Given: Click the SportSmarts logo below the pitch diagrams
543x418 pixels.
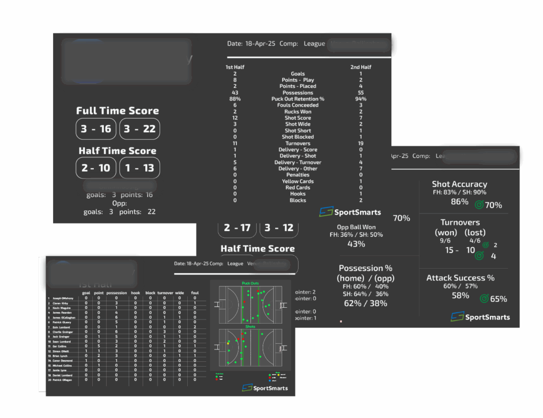Looking at the screenshot, I should click(265, 388).
